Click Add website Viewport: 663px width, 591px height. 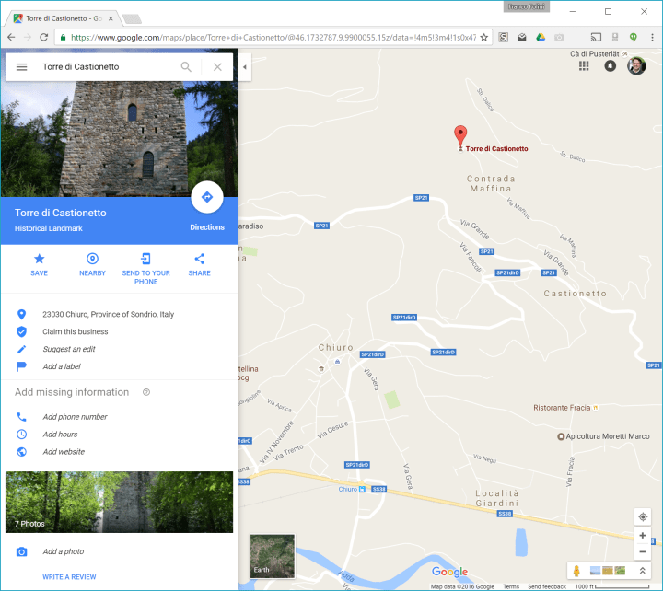pos(64,452)
